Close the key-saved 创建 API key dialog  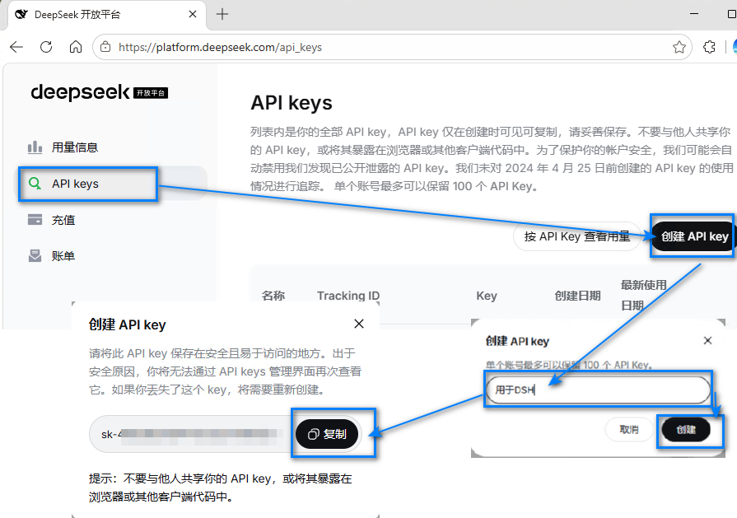tap(359, 324)
